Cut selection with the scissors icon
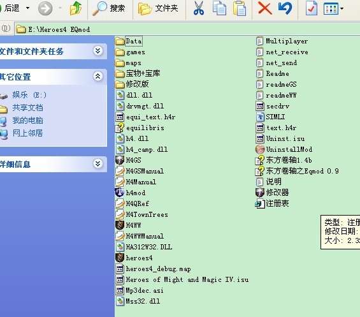 (x=199, y=8)
